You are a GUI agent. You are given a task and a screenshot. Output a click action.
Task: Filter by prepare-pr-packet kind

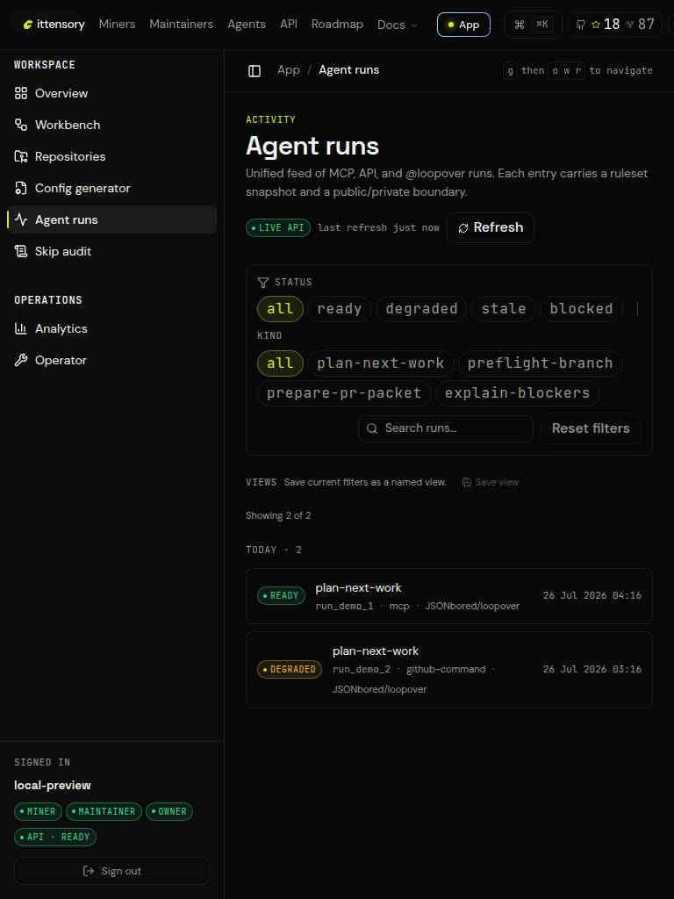[344, 393]
